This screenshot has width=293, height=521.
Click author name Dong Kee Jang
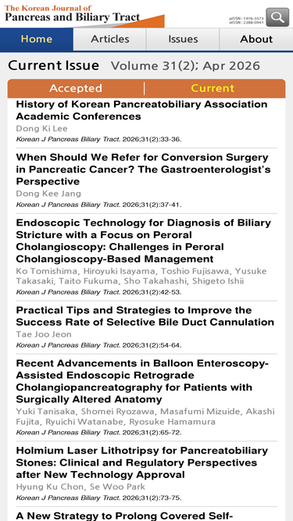pos(48,194)
